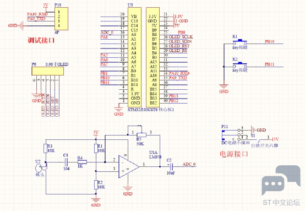
Task: Click the PB12 label at pin 40
Action: click(x=173, y=101)
